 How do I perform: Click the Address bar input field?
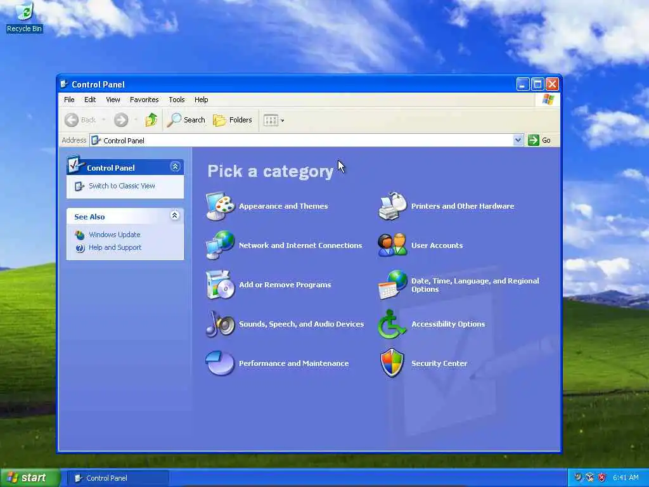(306, 140)
